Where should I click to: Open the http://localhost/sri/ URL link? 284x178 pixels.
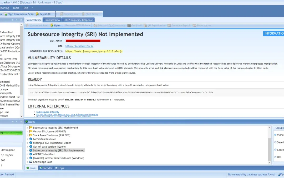[79, 46]
